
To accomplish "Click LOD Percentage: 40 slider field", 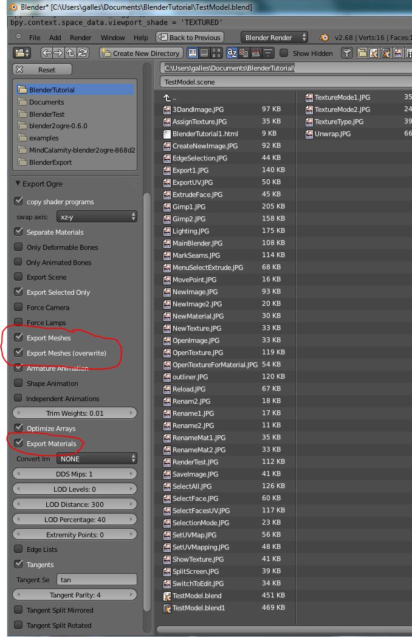I will click(x=75, y=520).
